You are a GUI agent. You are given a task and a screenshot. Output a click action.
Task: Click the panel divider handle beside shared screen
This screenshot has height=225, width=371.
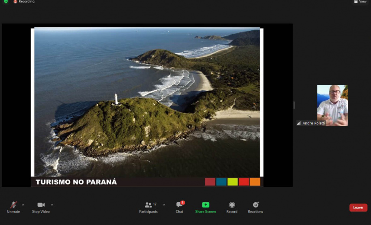point(294,105)
